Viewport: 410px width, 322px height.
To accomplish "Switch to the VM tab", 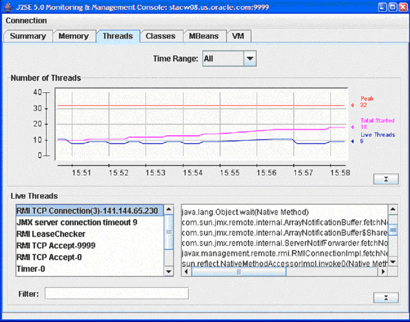I will tap(238, 36).
